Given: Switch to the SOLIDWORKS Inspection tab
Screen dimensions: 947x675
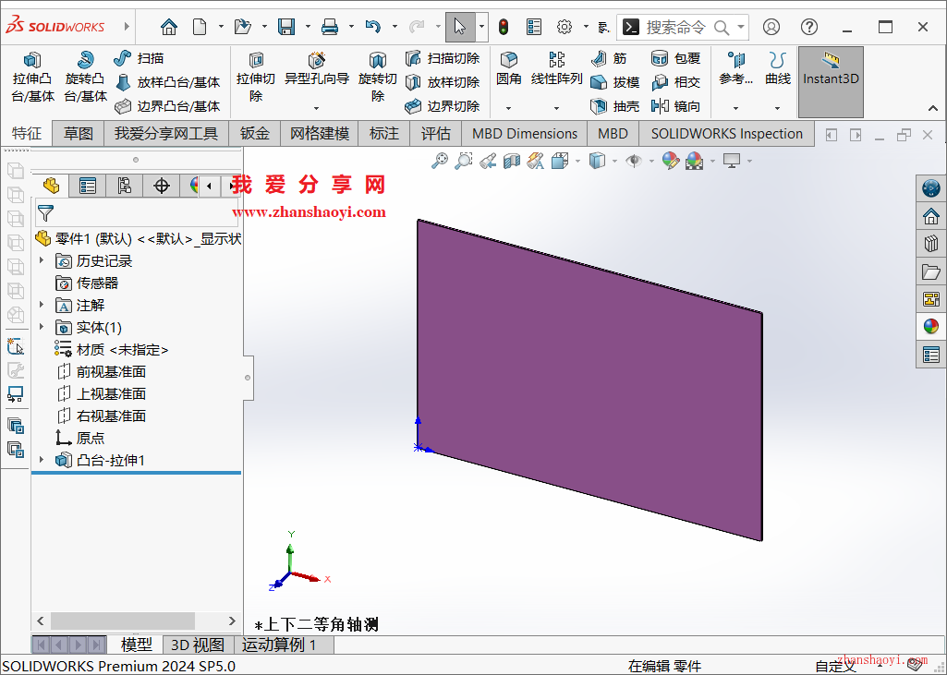Looking at the screenshot, I should [x=727, y=133].
